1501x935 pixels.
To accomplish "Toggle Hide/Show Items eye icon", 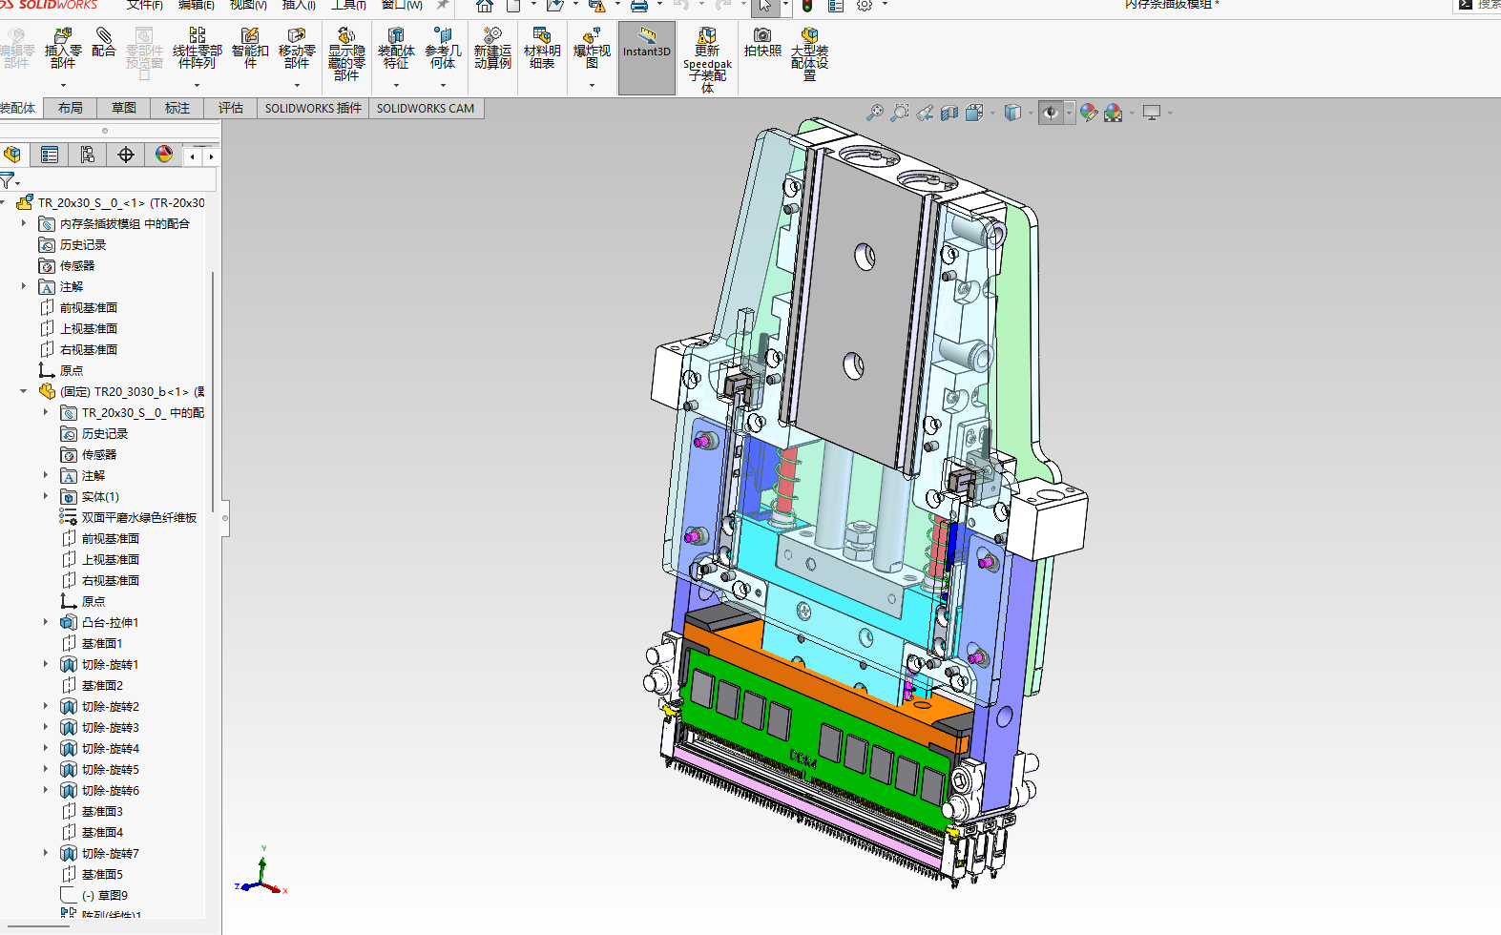I will point(1051,113).
